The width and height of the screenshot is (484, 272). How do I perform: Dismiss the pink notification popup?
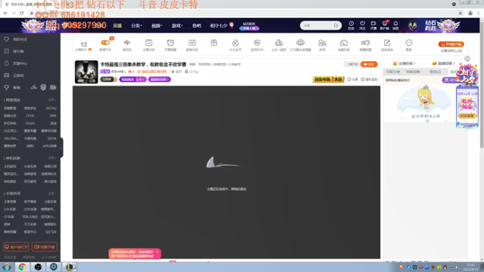(157, 252)
